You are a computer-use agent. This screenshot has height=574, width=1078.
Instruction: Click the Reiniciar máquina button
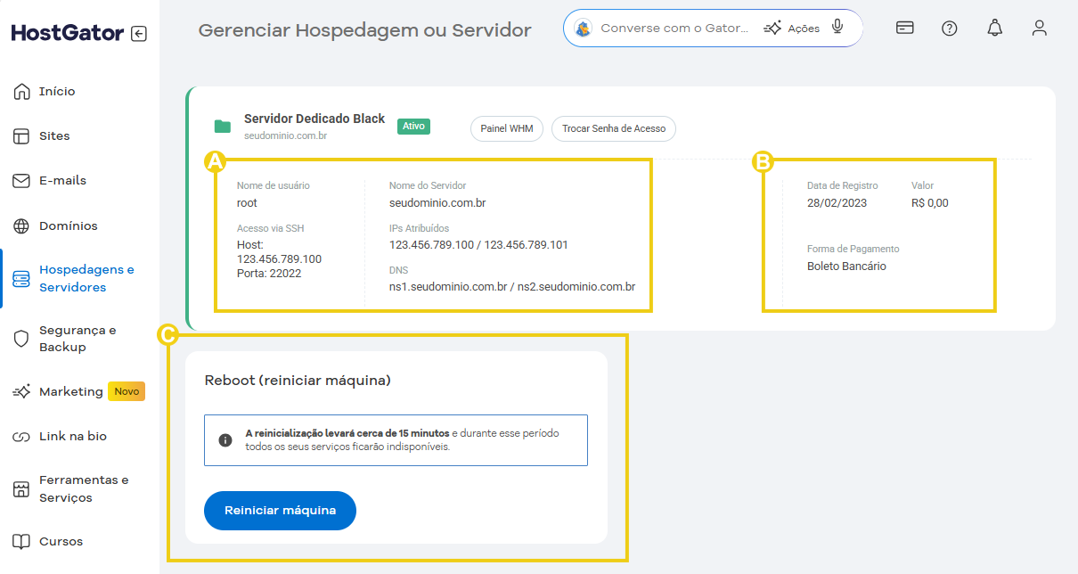tap(279, 511)
